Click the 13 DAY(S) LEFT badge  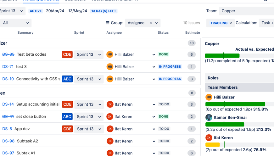[x=103, y=11]
